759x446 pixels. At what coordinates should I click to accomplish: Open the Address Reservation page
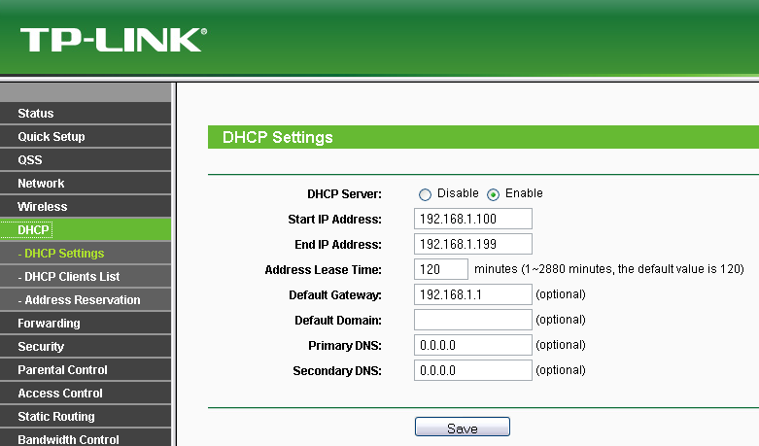(86, 300)
